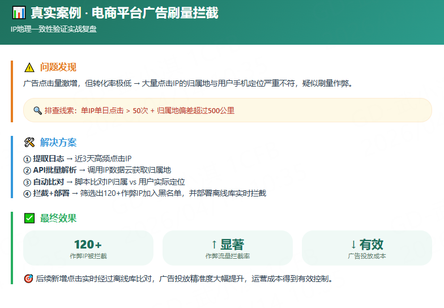Click the circled number ① step marker
The height and width of the screenshot is (308, 444).
pos(27,160)
